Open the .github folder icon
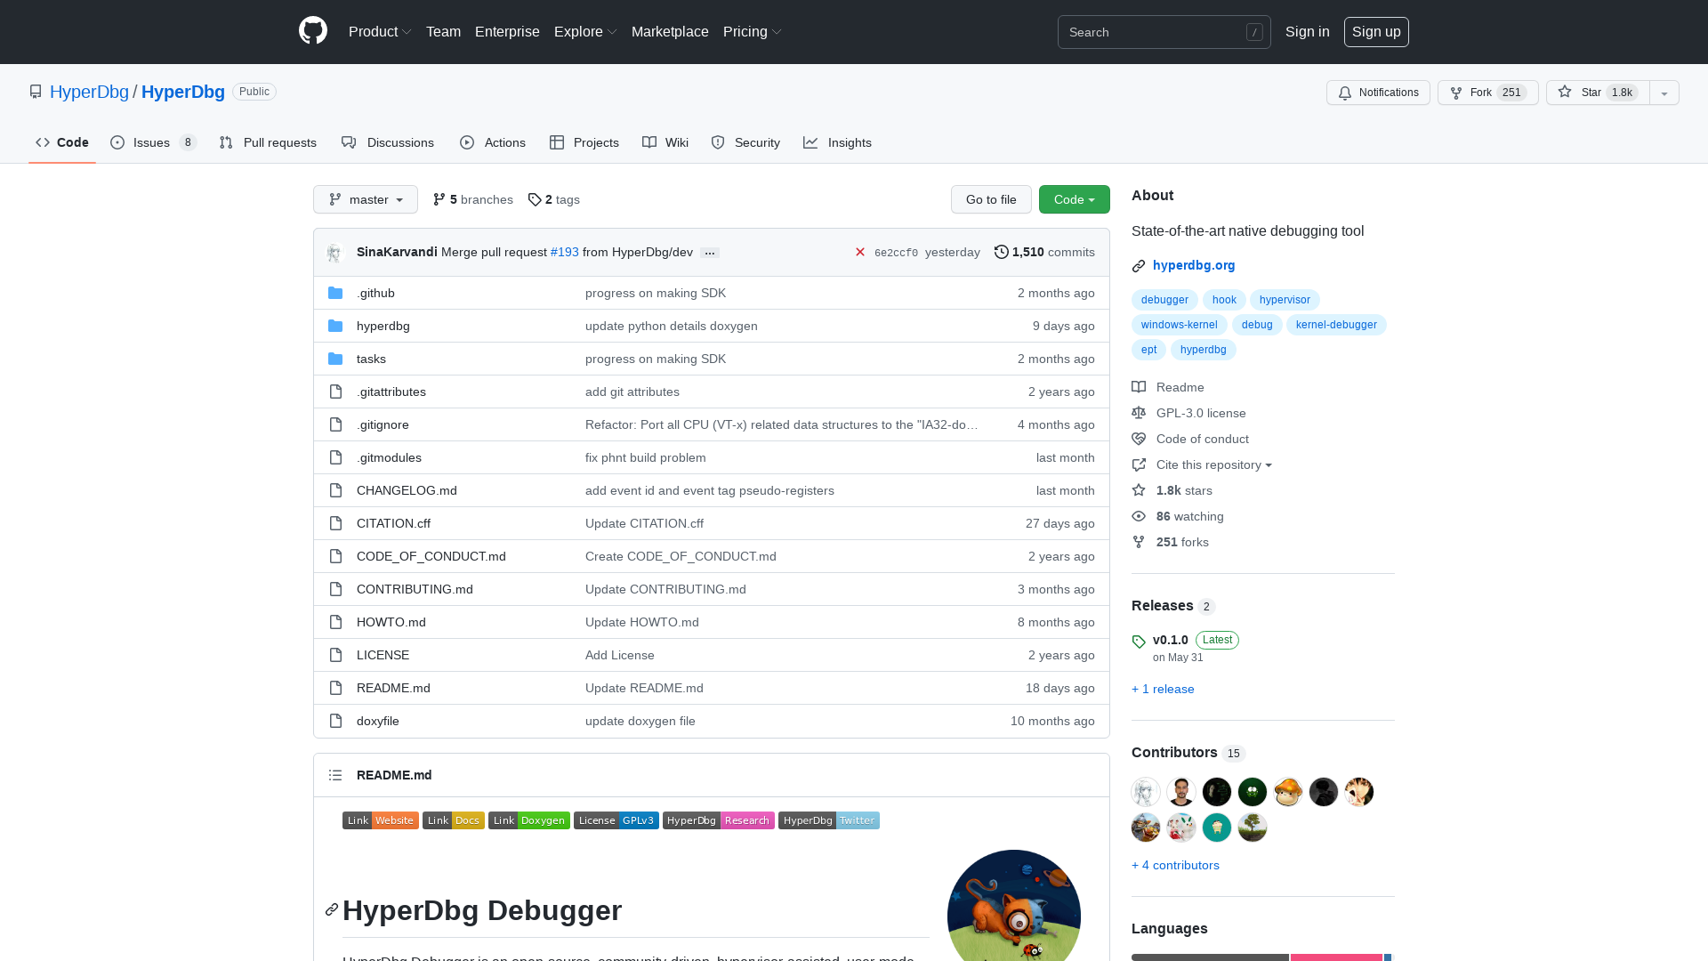Viewport: 1708px width, 961px height. pos(335,293)
